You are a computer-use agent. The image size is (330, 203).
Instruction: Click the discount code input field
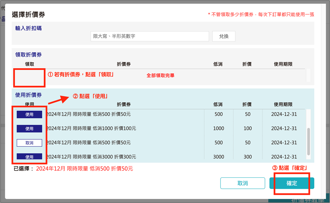(x=150, y=36)
